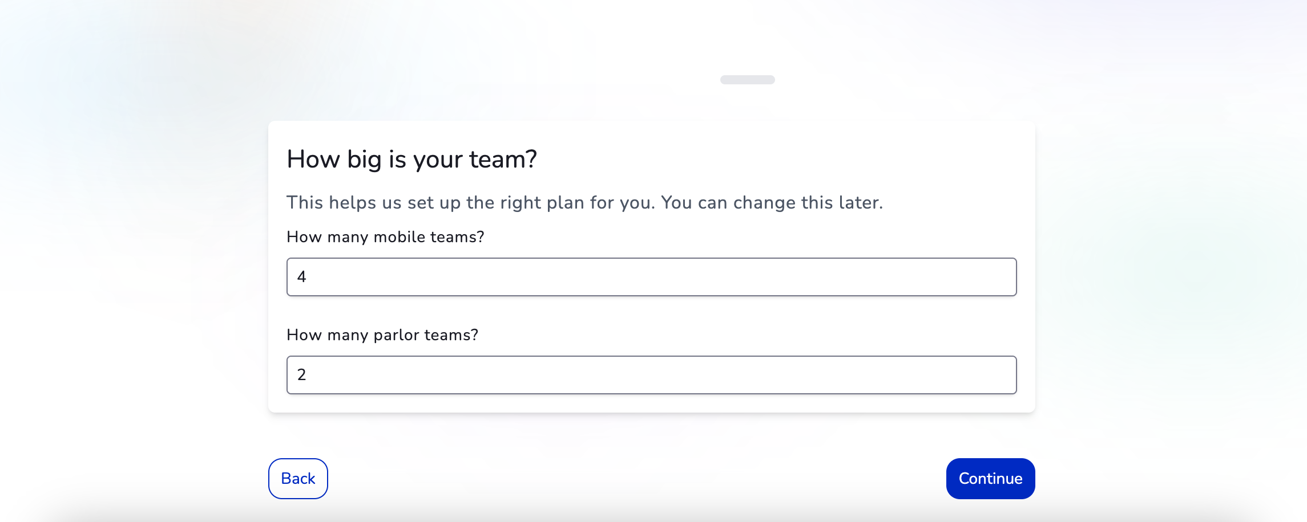
Task: Click the "How many parlor teams?" label
Action: tap(382, 335)
